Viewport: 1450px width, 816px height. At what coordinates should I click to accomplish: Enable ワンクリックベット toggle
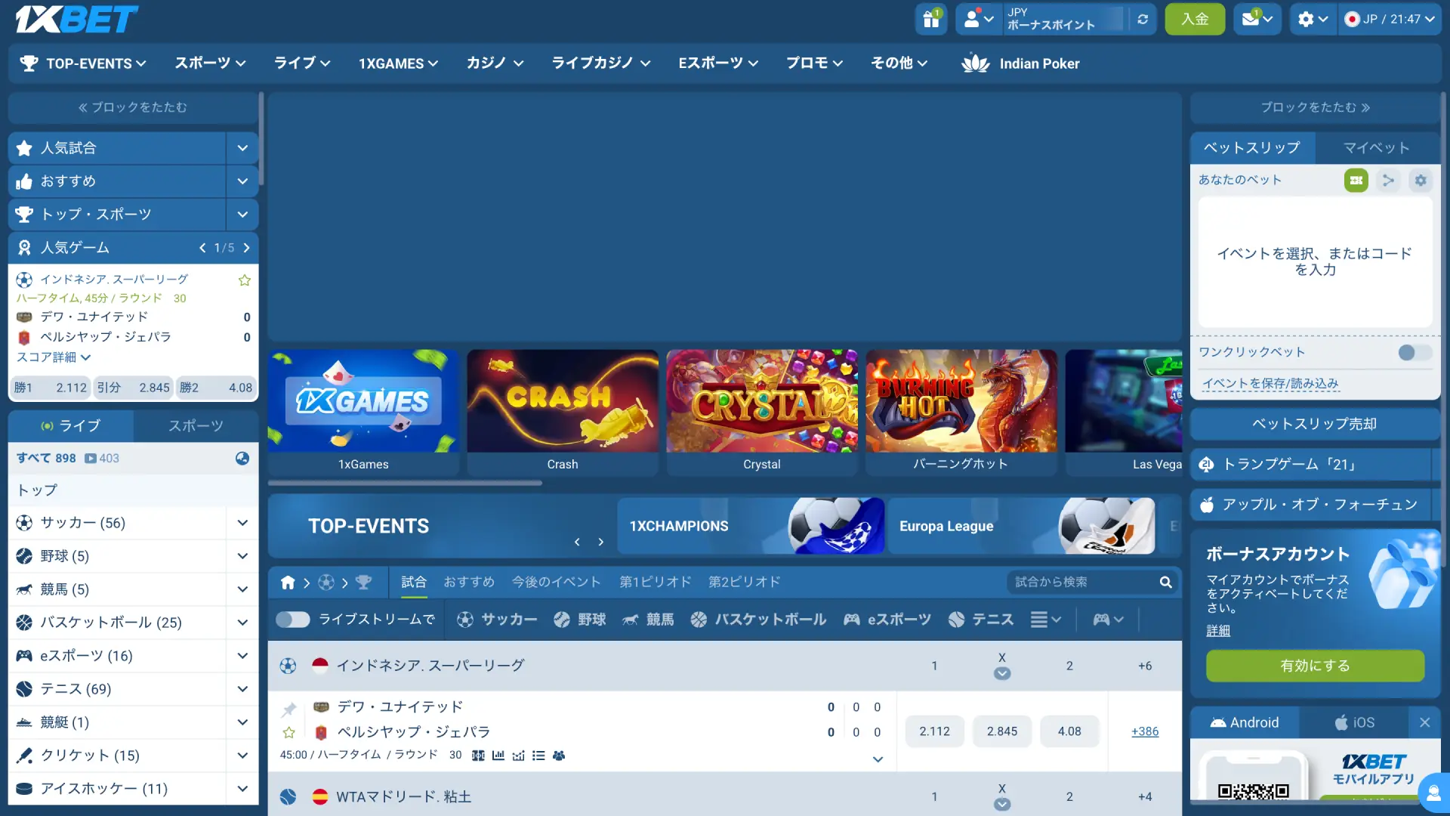(1415, 353)
